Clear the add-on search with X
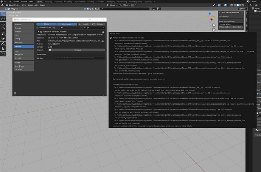The image size is (261, 172). [104, 28]
